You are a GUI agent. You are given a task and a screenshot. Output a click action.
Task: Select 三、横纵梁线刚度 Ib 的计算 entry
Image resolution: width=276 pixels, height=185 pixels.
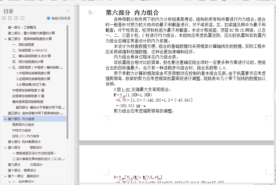pos(31,56)
